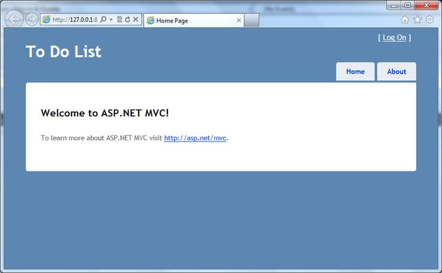Click the Welcome to ASP.NET MVC! heading
The width and height of the screenshot is (442, 273).
click(105, 113)
